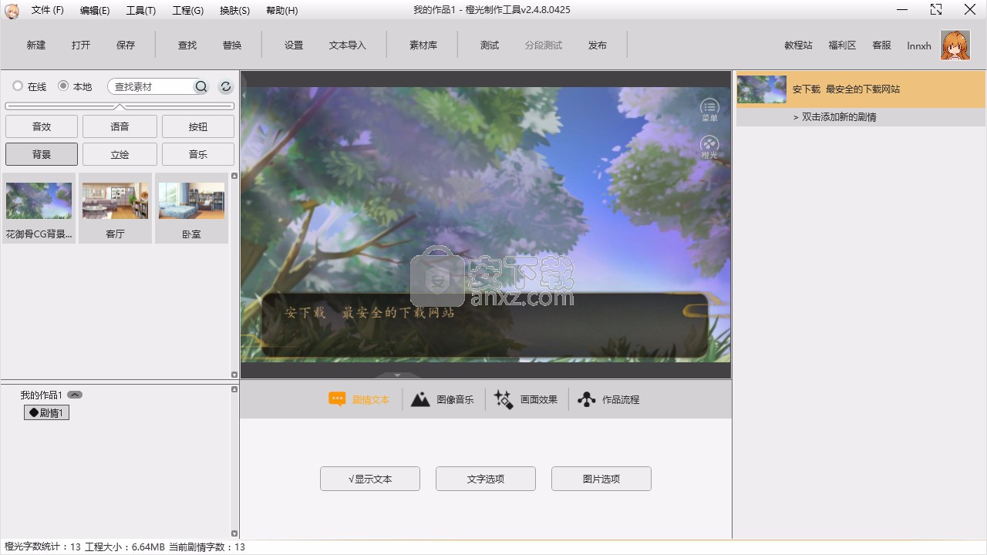Open the 换肤(S) menu
The height and width of the screenshot is (555, 987).
(234, 11)
